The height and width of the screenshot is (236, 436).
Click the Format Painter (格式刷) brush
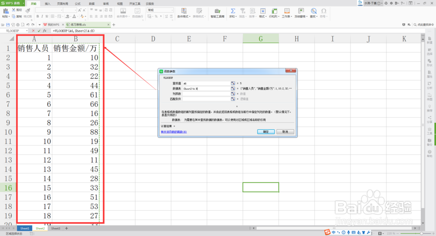coord(27,11)
